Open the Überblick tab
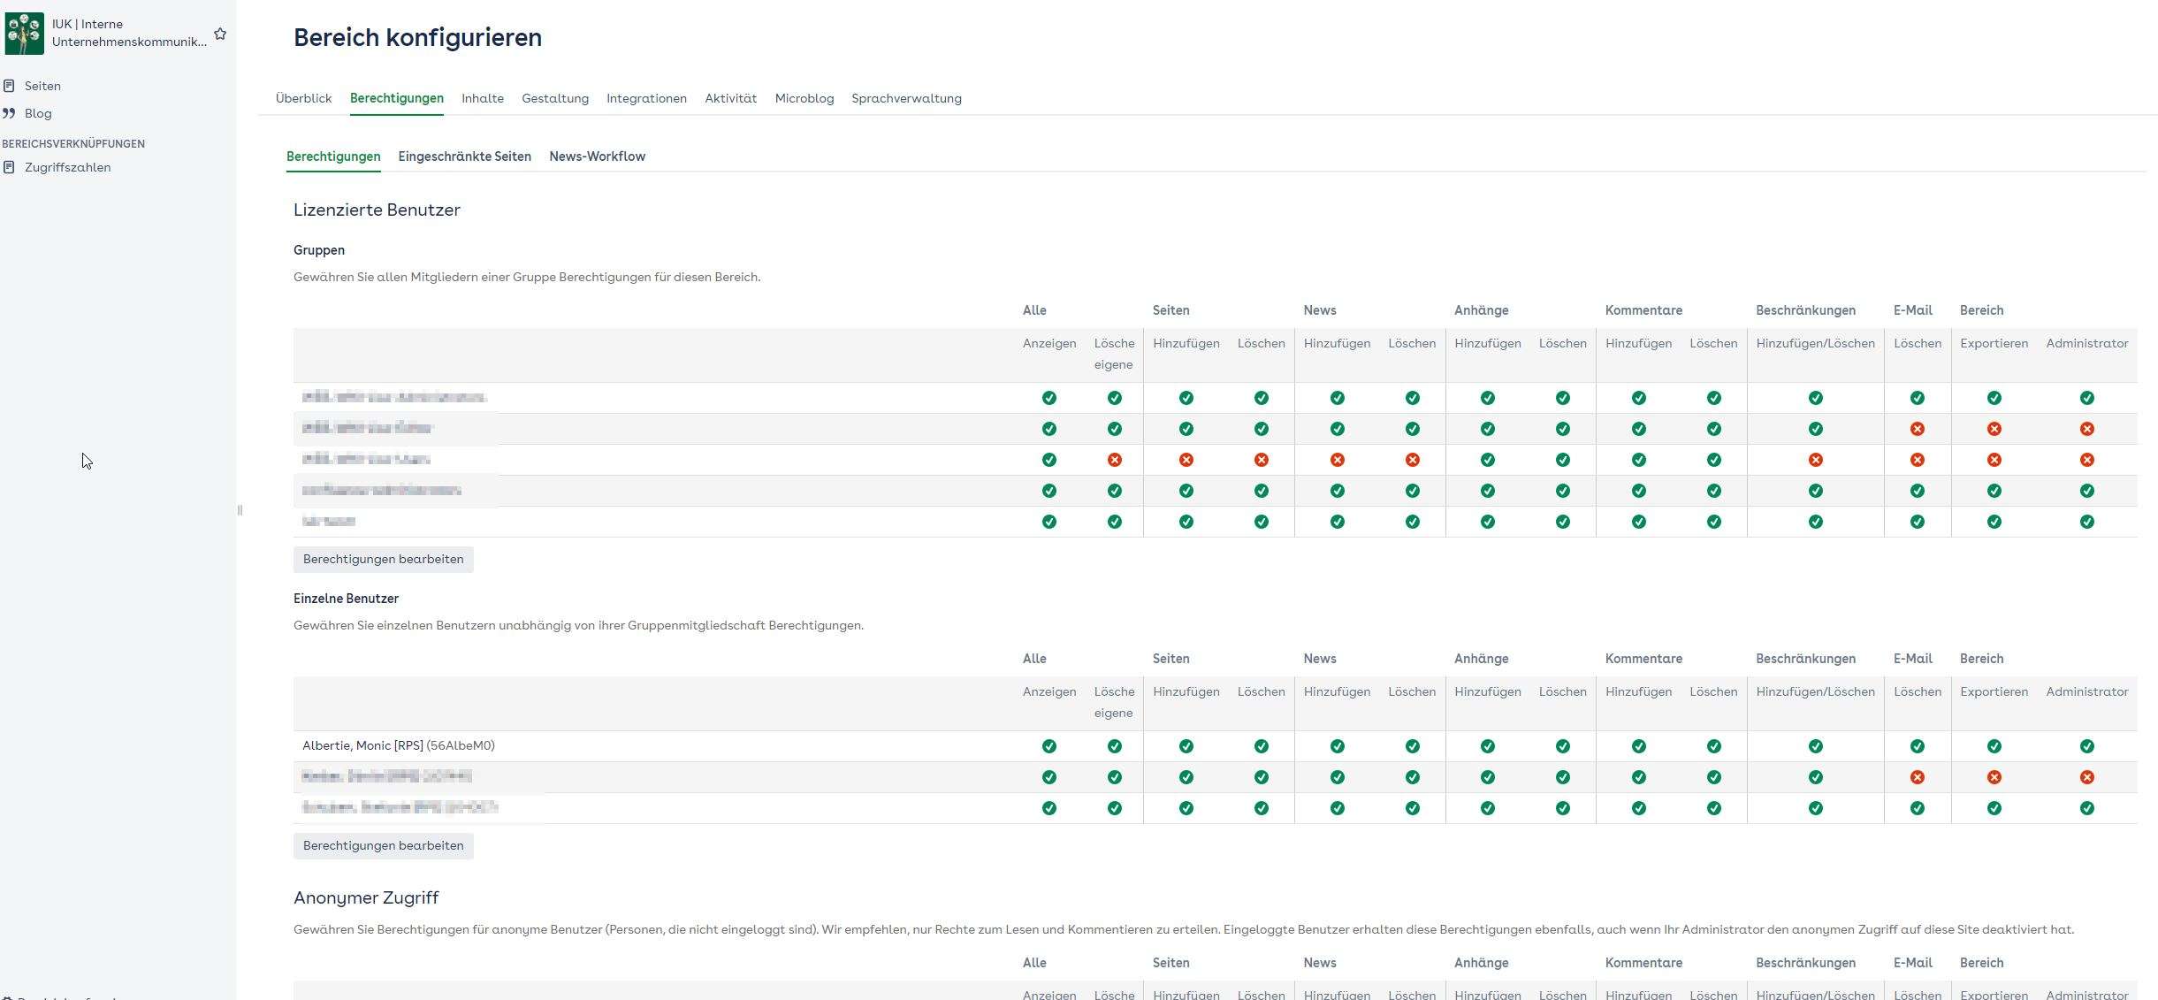This screenshot has width=2158, height=1000. [303, 98]
